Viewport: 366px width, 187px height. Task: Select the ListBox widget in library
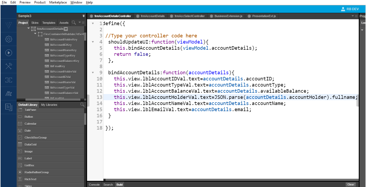coord(50,165)
